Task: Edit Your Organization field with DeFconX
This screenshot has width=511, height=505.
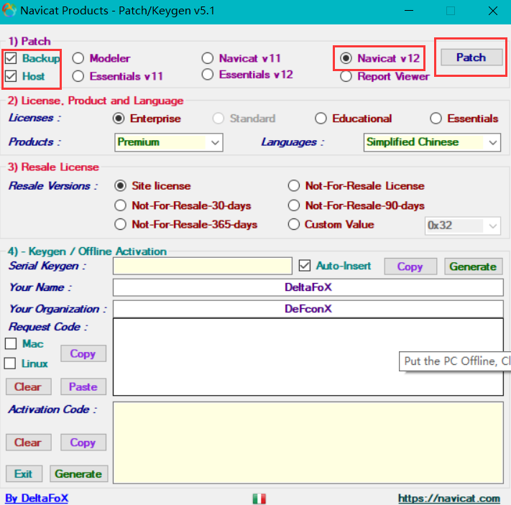Action: point(308,309)
